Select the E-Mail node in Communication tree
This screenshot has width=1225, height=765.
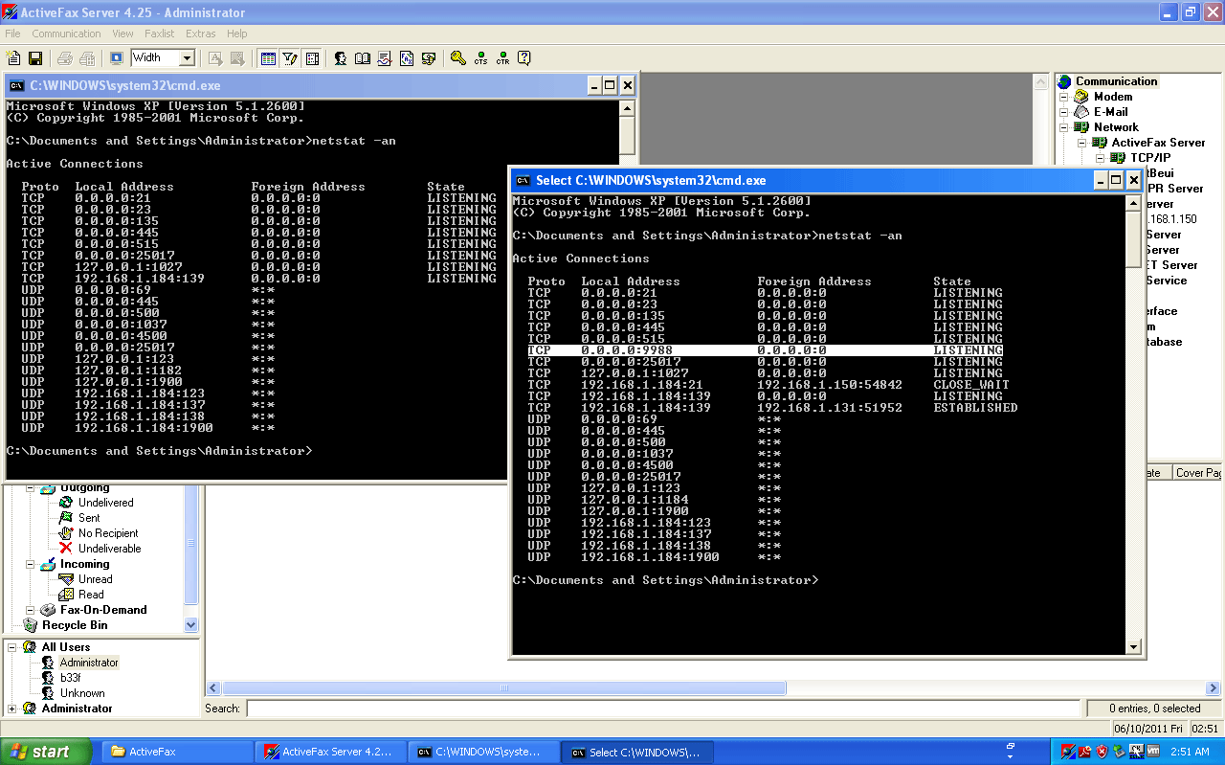1110,112
